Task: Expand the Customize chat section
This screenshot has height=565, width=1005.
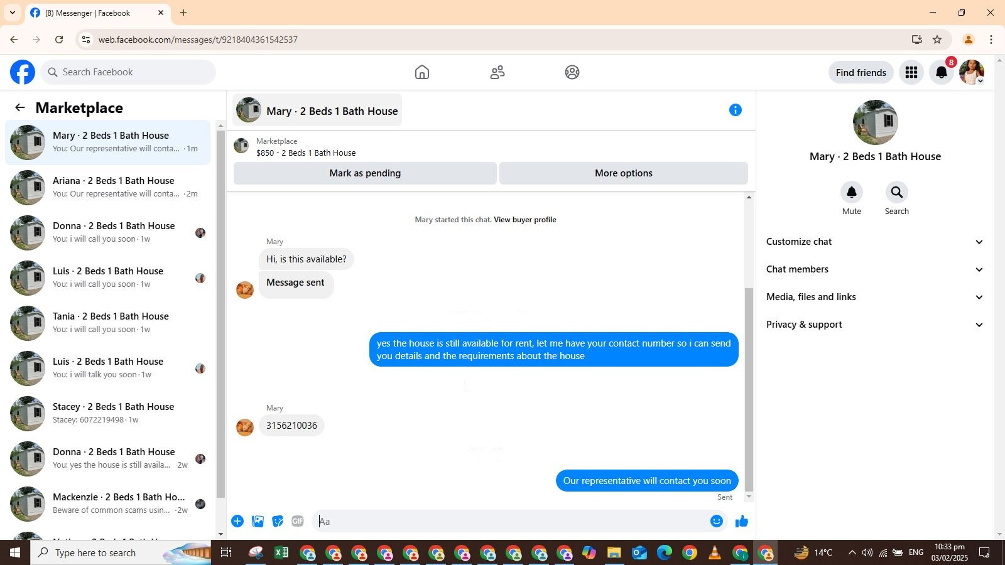Action: [875, 242]
